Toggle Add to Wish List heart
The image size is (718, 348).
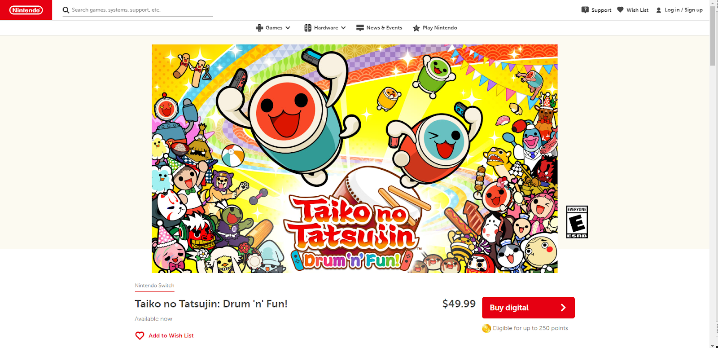click(x=140, y=335)
